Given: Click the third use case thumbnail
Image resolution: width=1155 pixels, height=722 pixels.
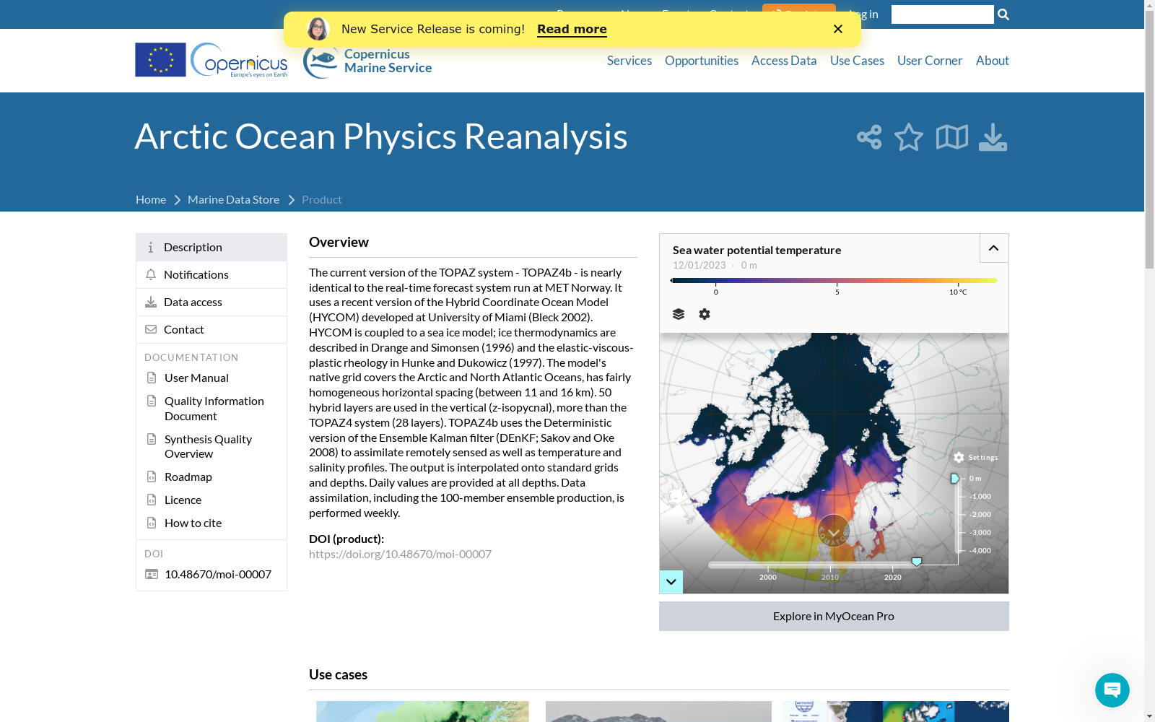Looking at the screenshot, I should click(x=896, y=711).
